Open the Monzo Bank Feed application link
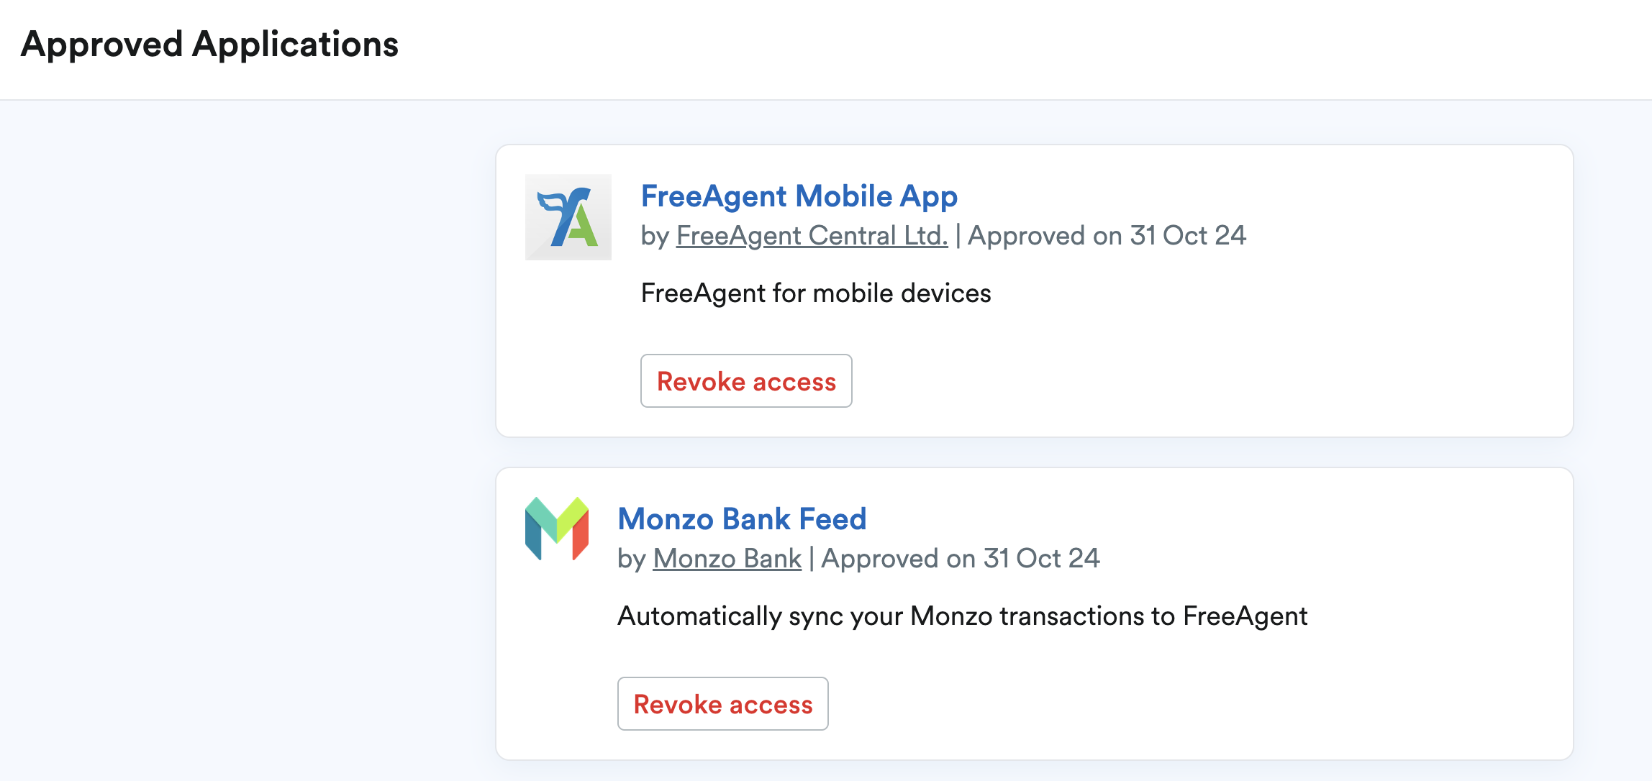The height and width of the screenshot is (781, 1652). pos(741,519)
